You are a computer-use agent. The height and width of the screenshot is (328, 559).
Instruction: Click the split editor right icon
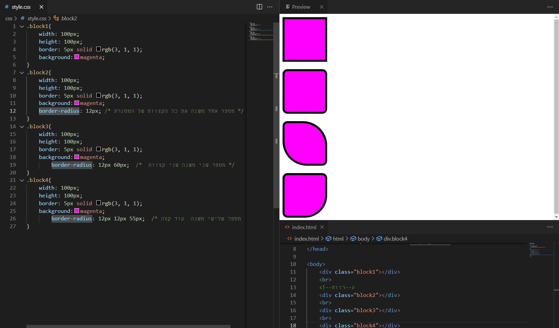click(259, 7)
